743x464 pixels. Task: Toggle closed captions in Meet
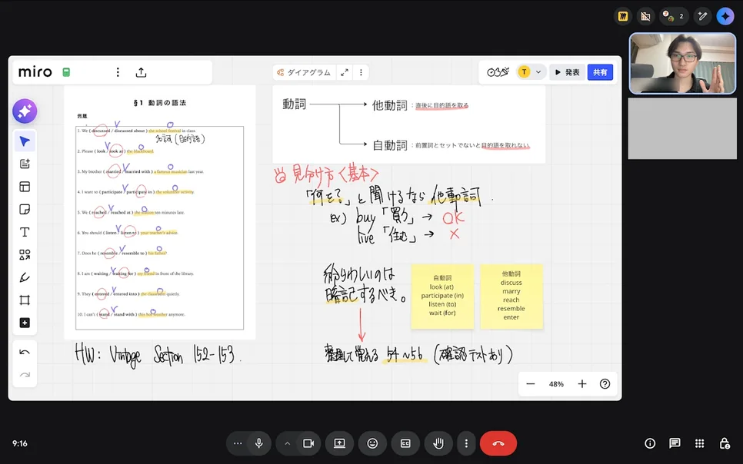(405, 443)
